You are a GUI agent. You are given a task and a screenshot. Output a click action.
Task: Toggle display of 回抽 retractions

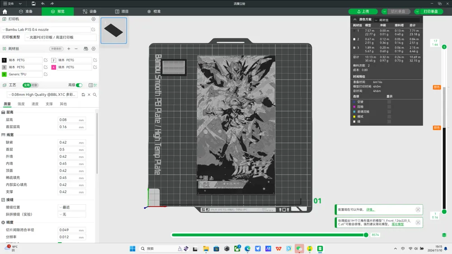389,107
